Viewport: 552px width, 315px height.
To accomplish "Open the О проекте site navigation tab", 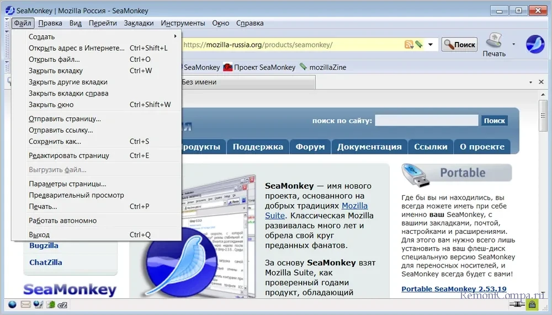I will (482, 147).
